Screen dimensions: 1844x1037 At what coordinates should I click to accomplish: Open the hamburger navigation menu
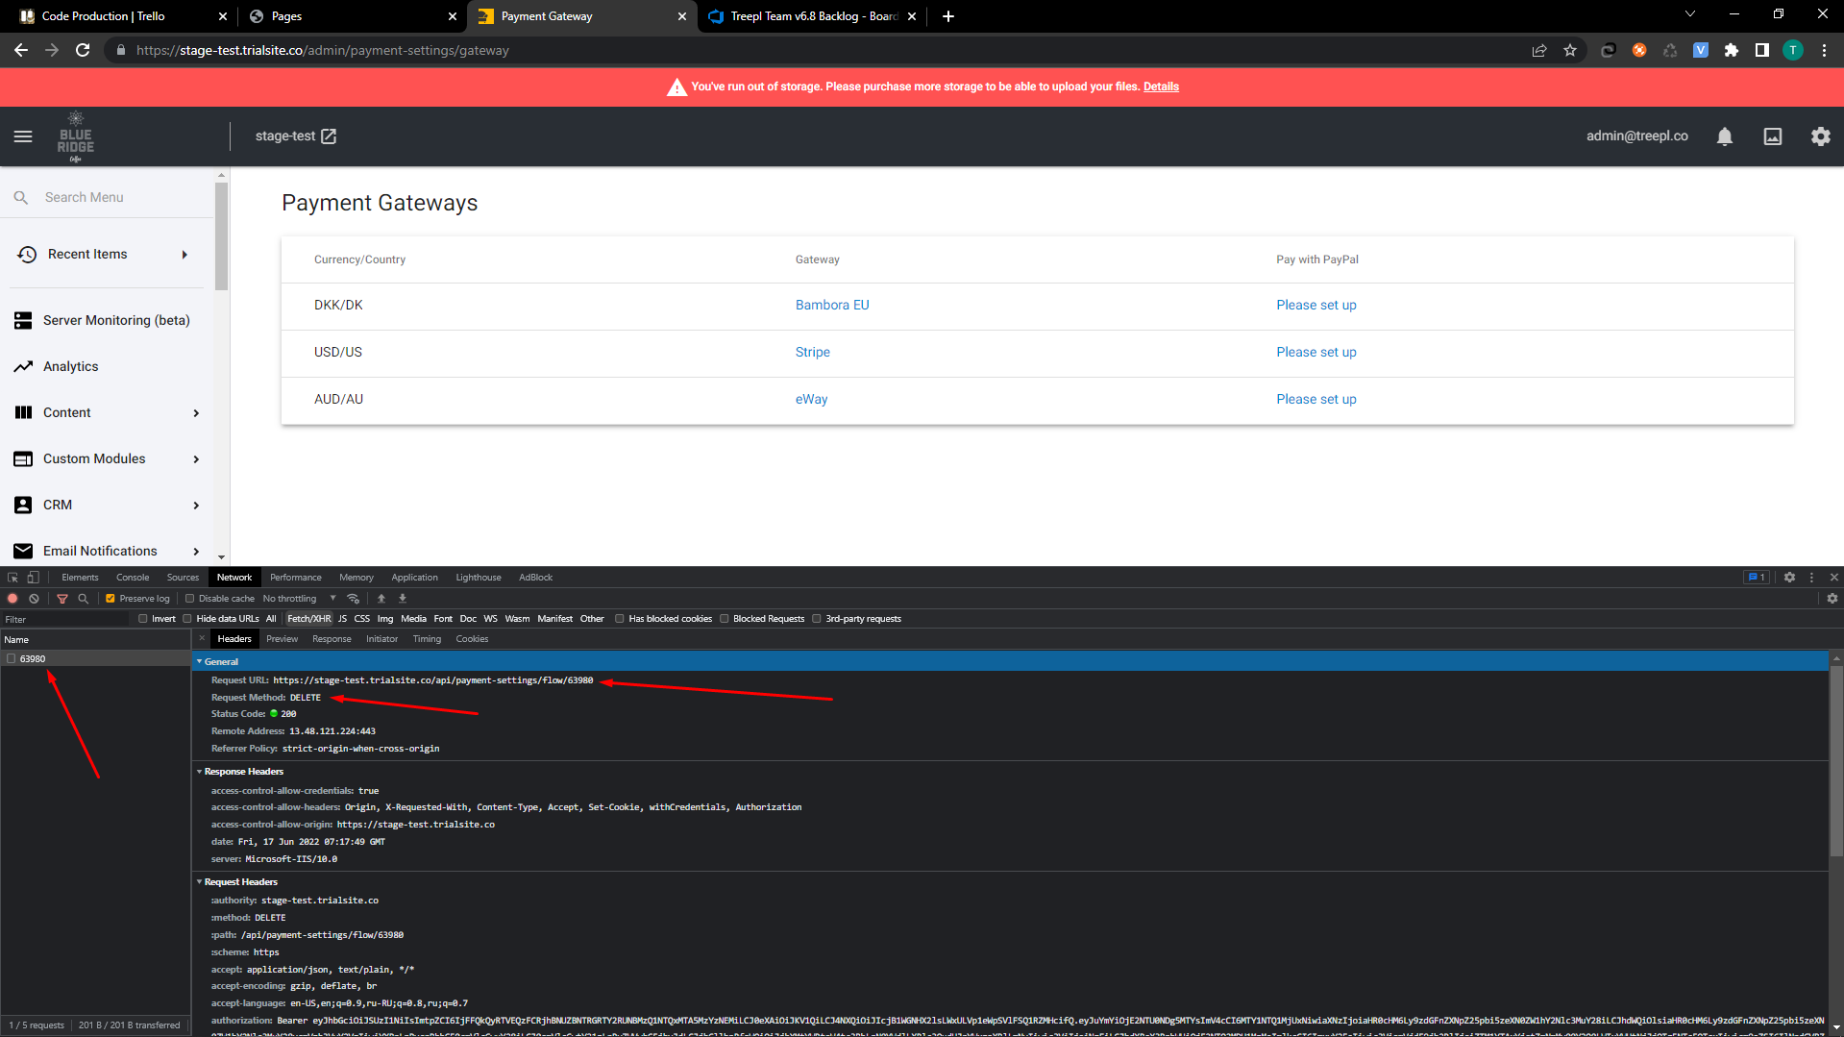coord(23,136)
